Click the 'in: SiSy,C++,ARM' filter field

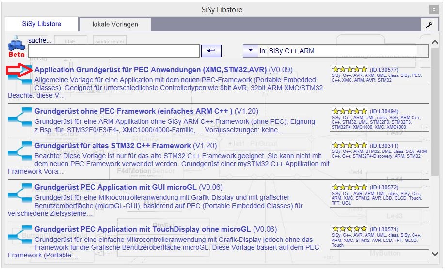[337, 50]
